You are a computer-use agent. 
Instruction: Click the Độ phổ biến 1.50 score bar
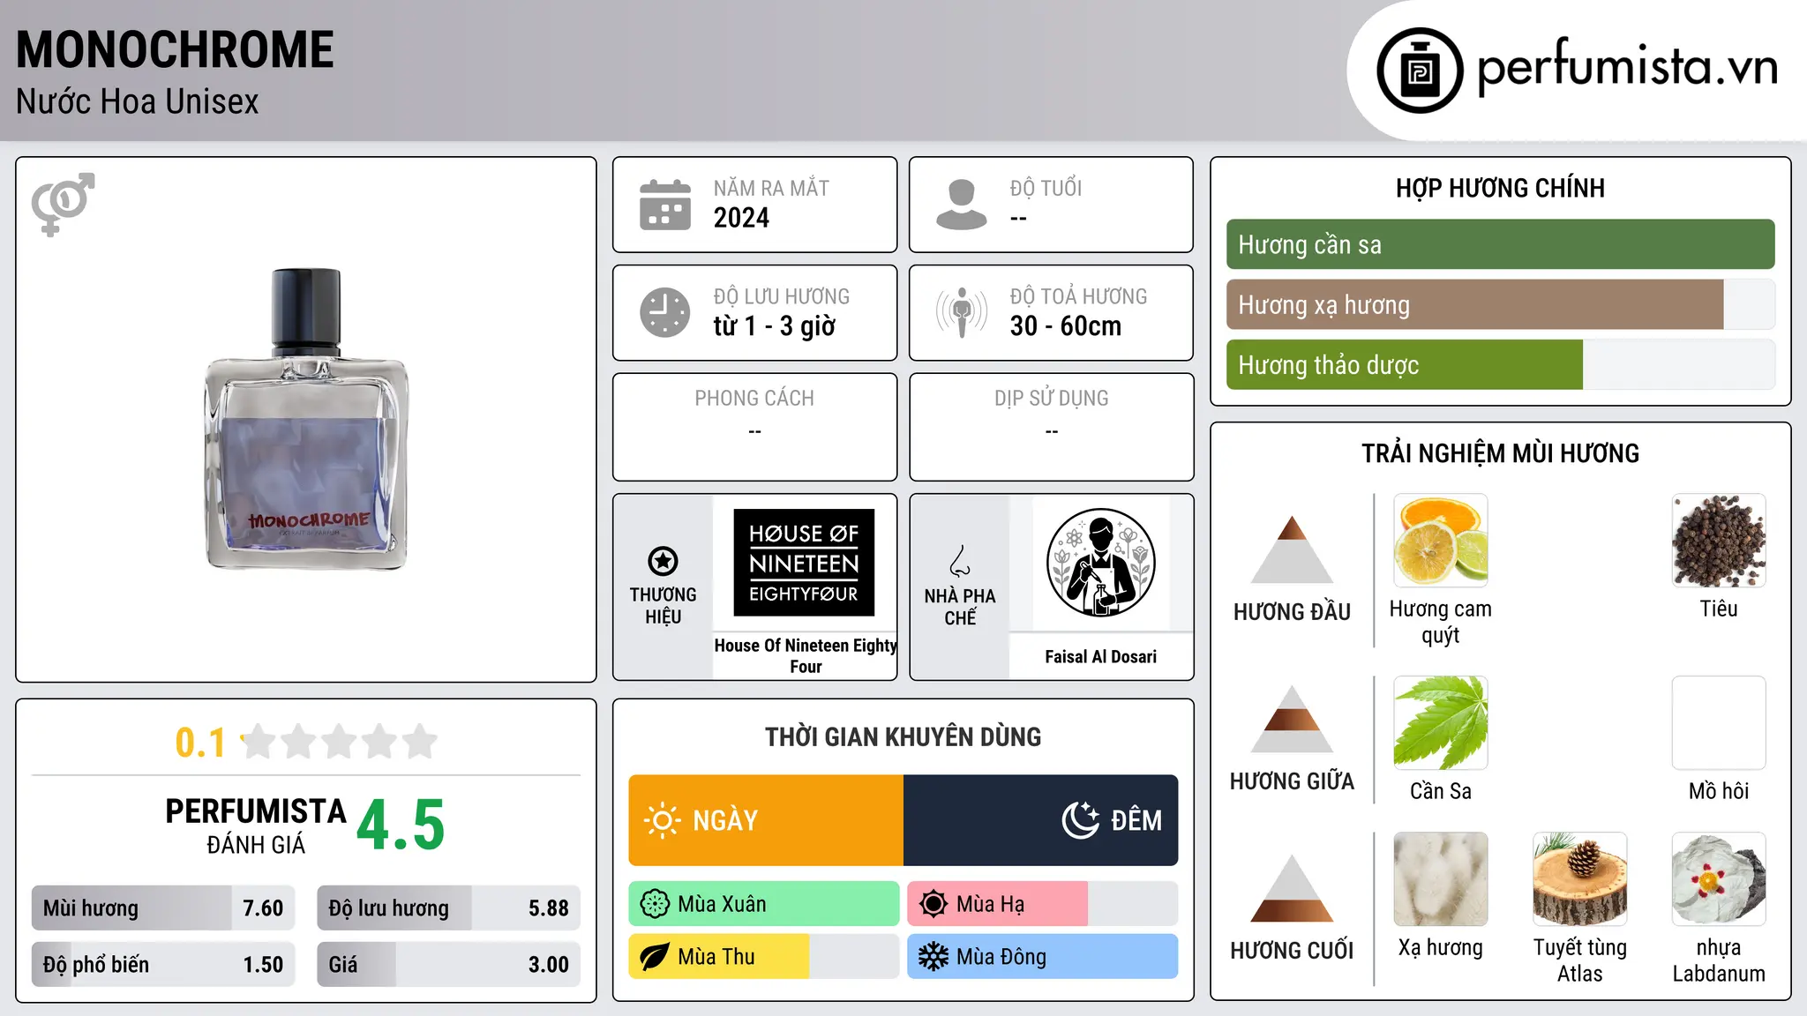click(x=163, y=965)
